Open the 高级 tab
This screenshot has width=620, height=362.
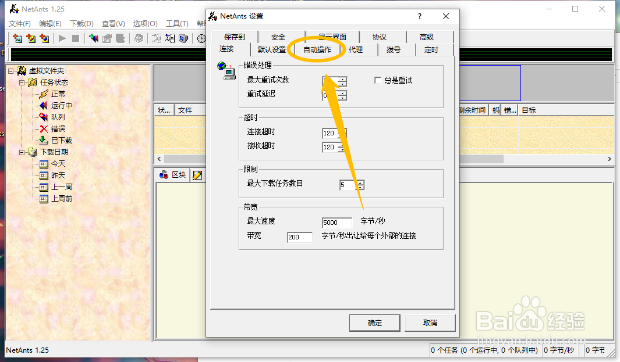tap(427, 37)
